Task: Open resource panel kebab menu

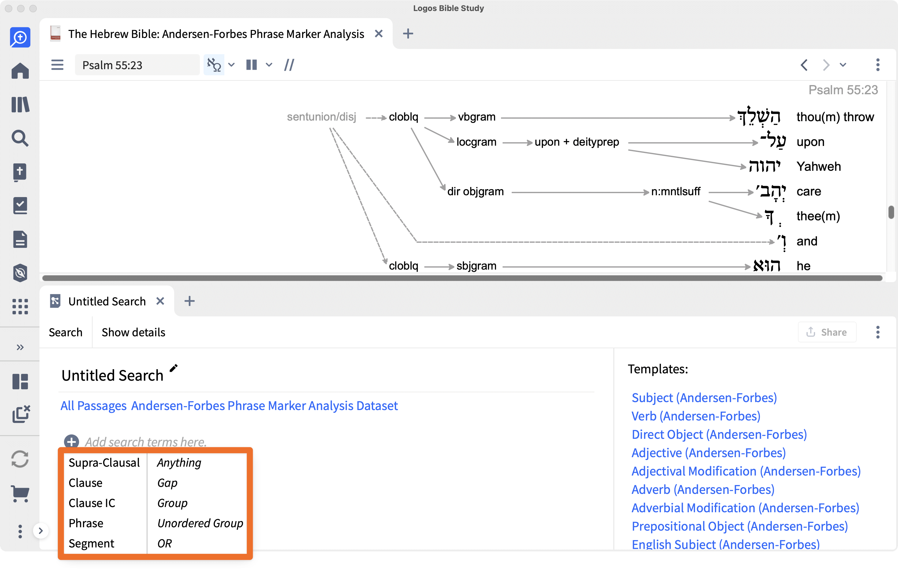Action: 877,65
